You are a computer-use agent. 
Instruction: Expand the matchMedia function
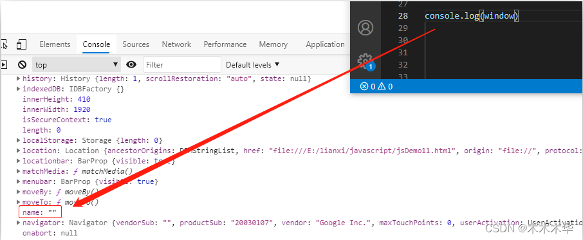18,171
